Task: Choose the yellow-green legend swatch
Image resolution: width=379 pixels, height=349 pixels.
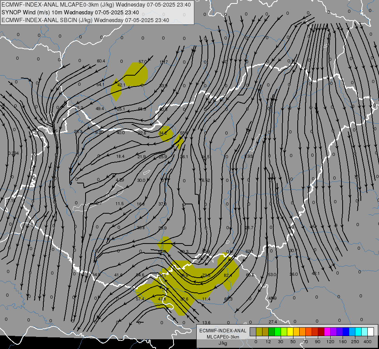Action: [x=284, y=332]
